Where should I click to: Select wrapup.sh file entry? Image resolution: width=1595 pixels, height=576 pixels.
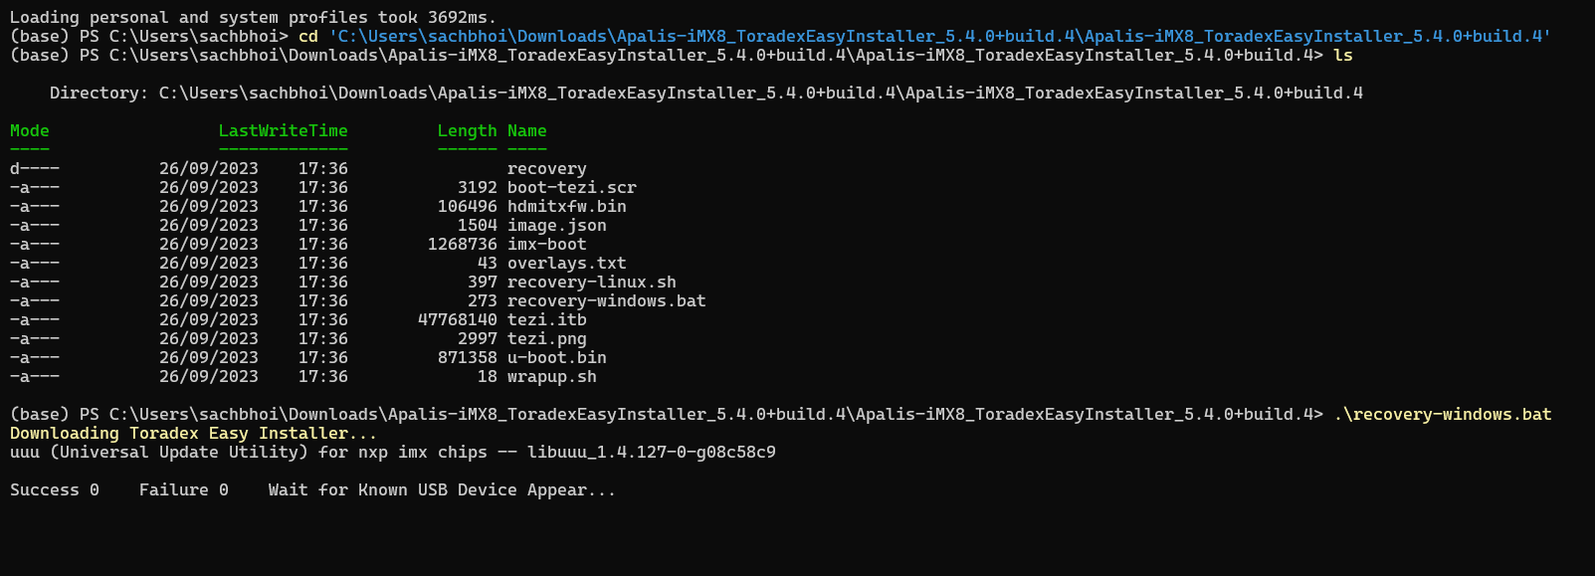click(x=551, y=377)
